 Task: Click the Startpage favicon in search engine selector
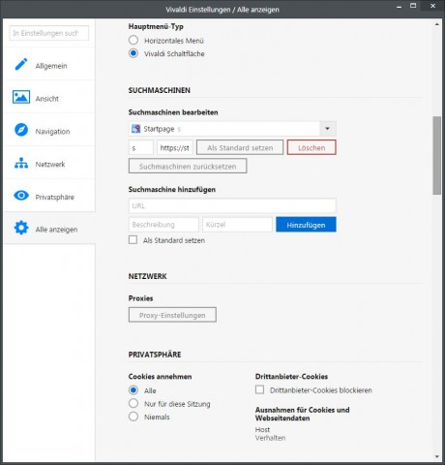(135, 129)
